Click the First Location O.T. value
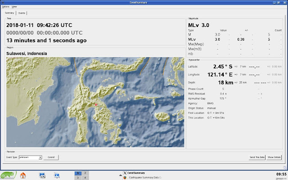288x180 pixels. (216, 113)
